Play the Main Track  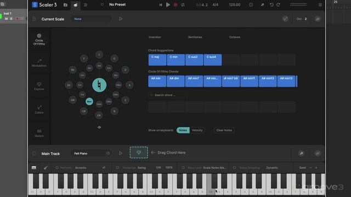(x=121, y=153)
